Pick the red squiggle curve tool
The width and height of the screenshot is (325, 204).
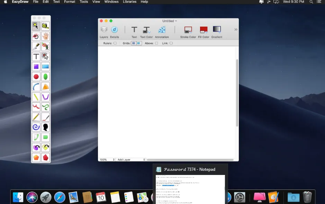tap(36, 107)
